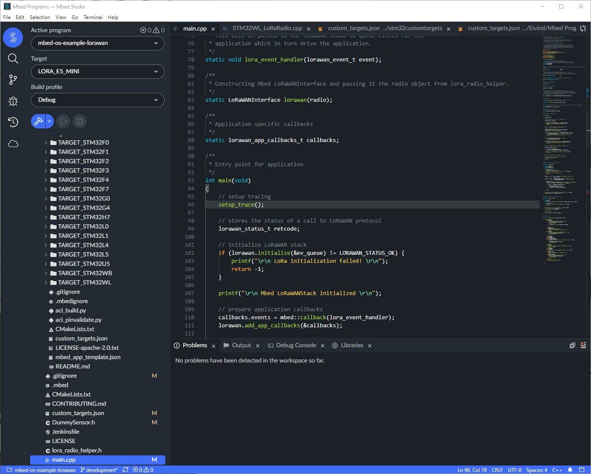Image resolution: width=591 pixels, height=474 pixels.
Task: Click the Build program hammer button
Action: (38, 121)
